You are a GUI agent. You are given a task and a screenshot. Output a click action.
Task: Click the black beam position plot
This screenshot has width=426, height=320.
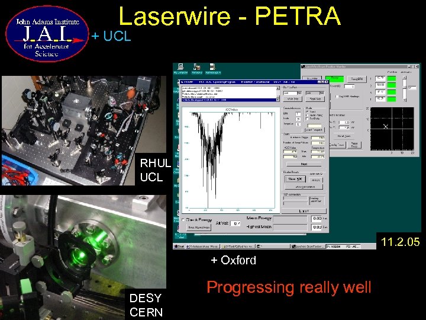click(392, 129)
